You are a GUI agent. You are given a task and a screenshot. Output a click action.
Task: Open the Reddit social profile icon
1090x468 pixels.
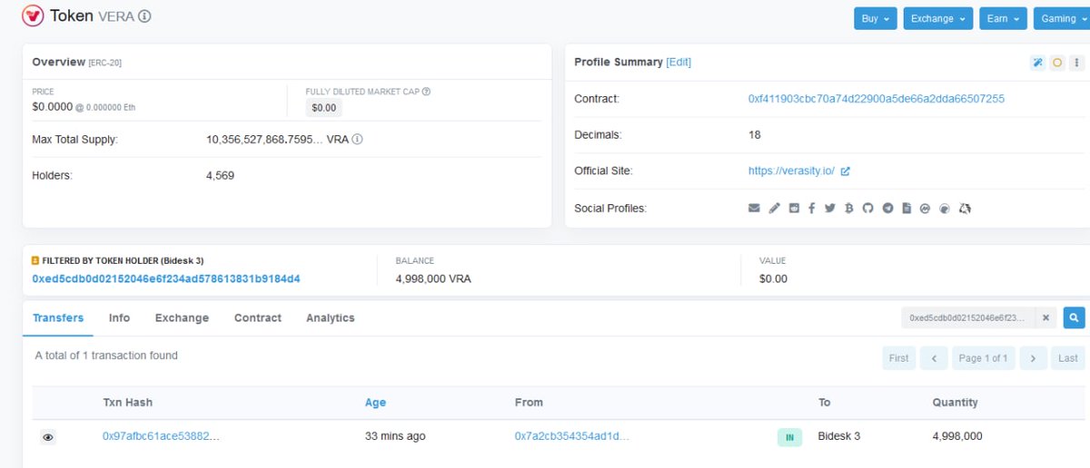coord(794,209)
